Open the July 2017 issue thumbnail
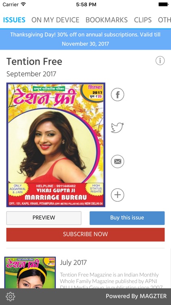The width and height of the screenshot is (171, 305). coord(30,273)
